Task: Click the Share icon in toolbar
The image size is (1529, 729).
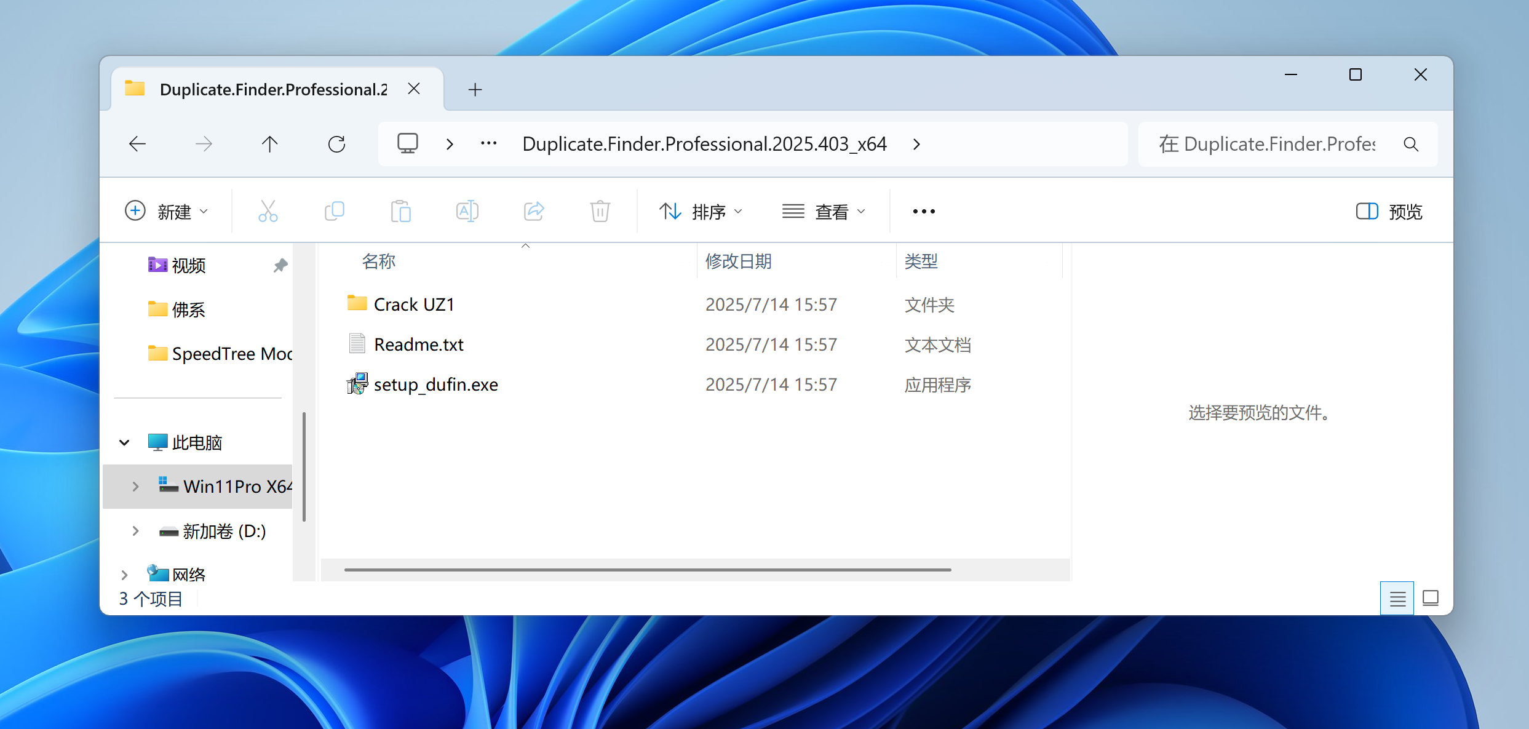Action: pyautogui.click(x=534, y=211)
